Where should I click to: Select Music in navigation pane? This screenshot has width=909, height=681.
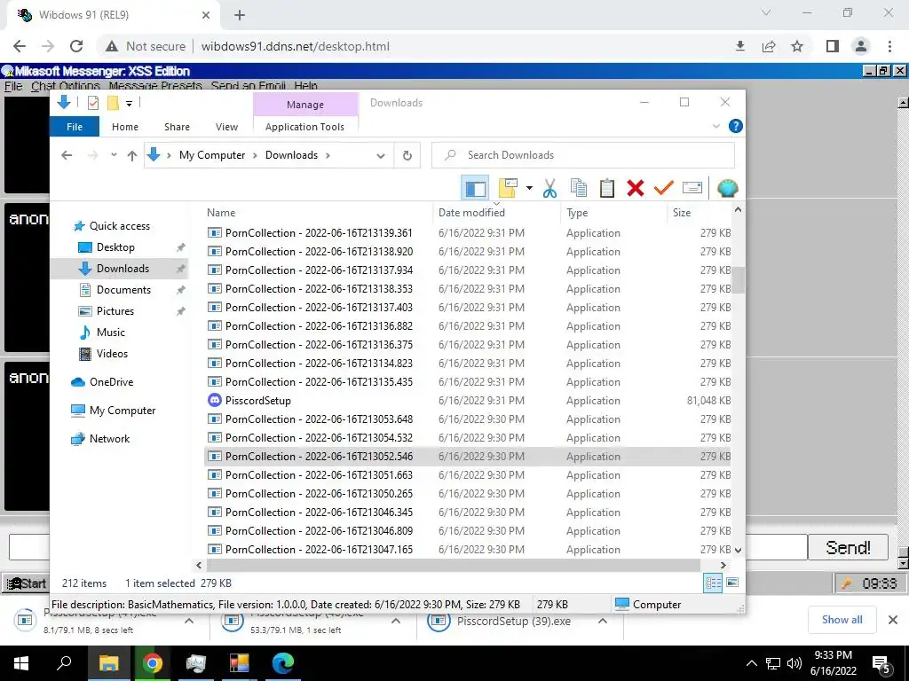coord(110,333)
